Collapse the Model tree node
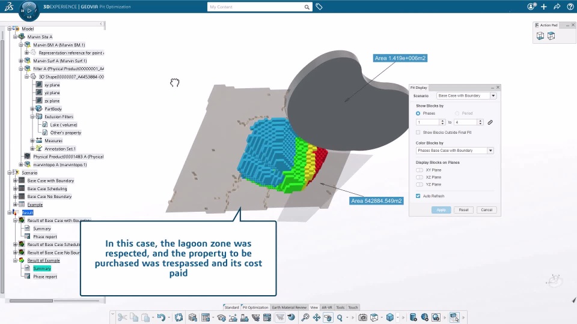Viewport: 577px width, 324px height. tap(10, 29)
